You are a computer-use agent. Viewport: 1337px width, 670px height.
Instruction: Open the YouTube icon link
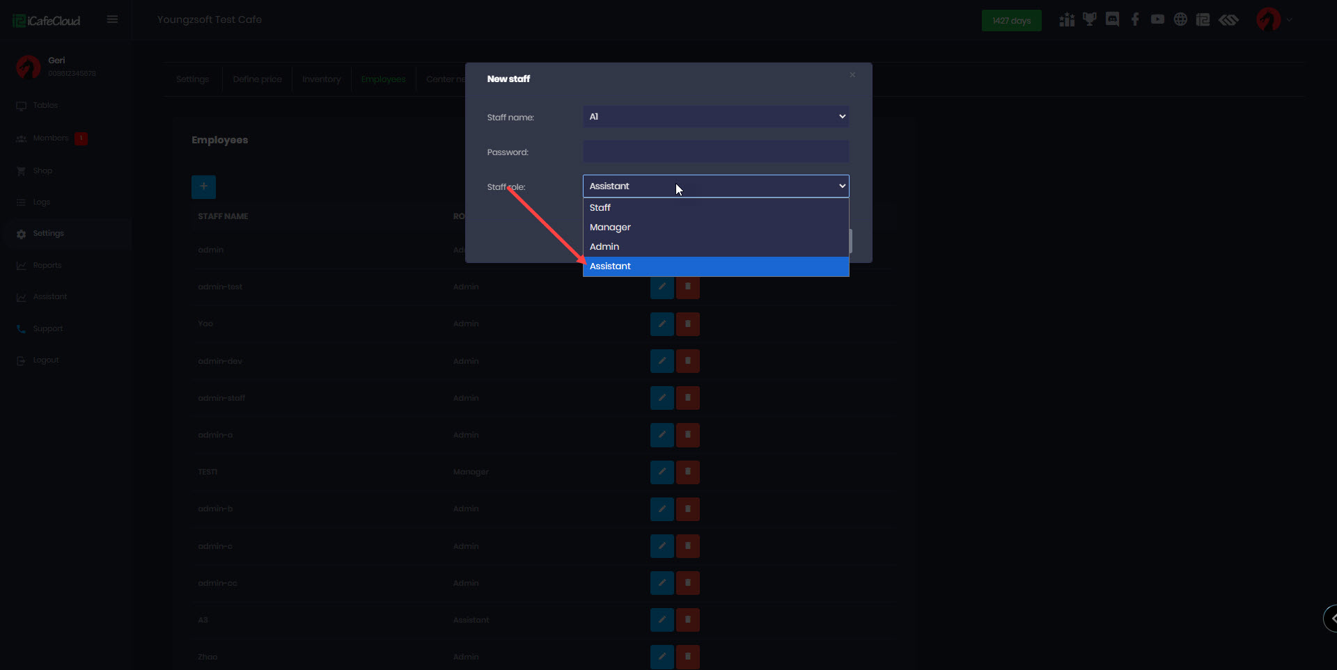[x=1157, y=19]
